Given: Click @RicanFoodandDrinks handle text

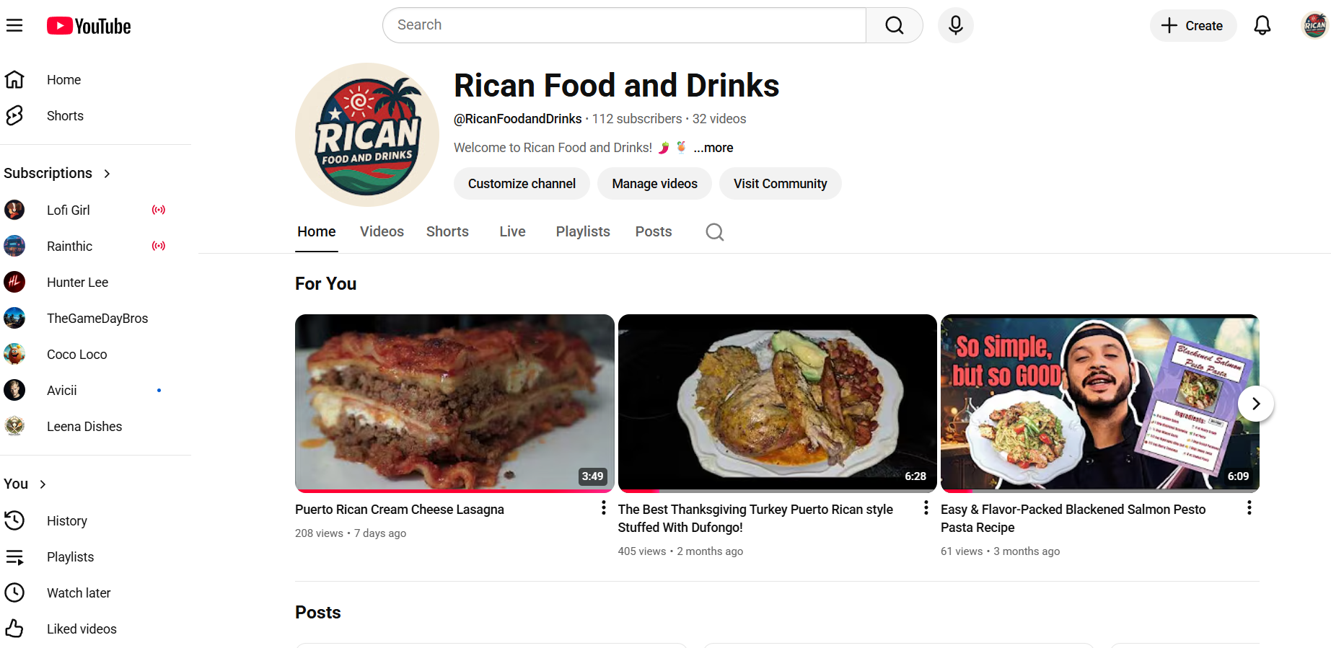Looking at the screenshot, I should pyautogui.click(x=517, y=119).
